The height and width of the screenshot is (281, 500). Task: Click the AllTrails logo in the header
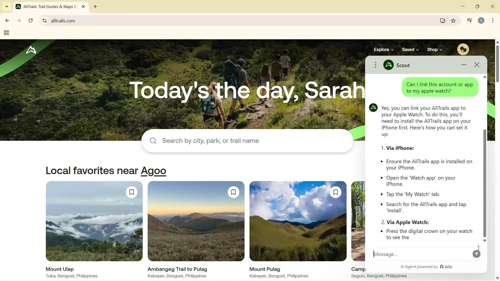tap(31, 50)
